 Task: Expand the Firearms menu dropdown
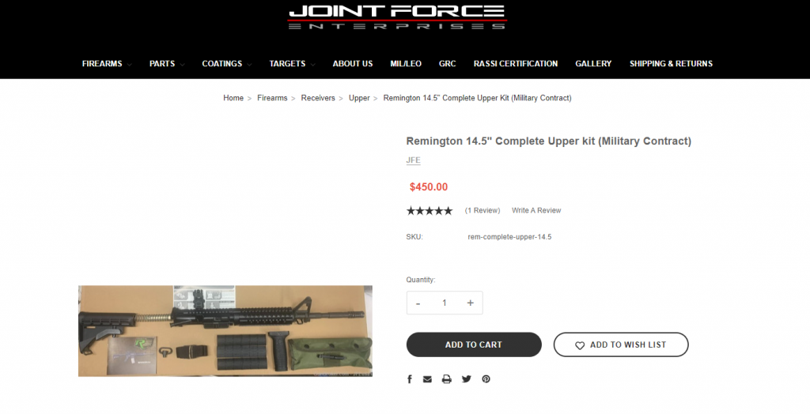[107, 64]
